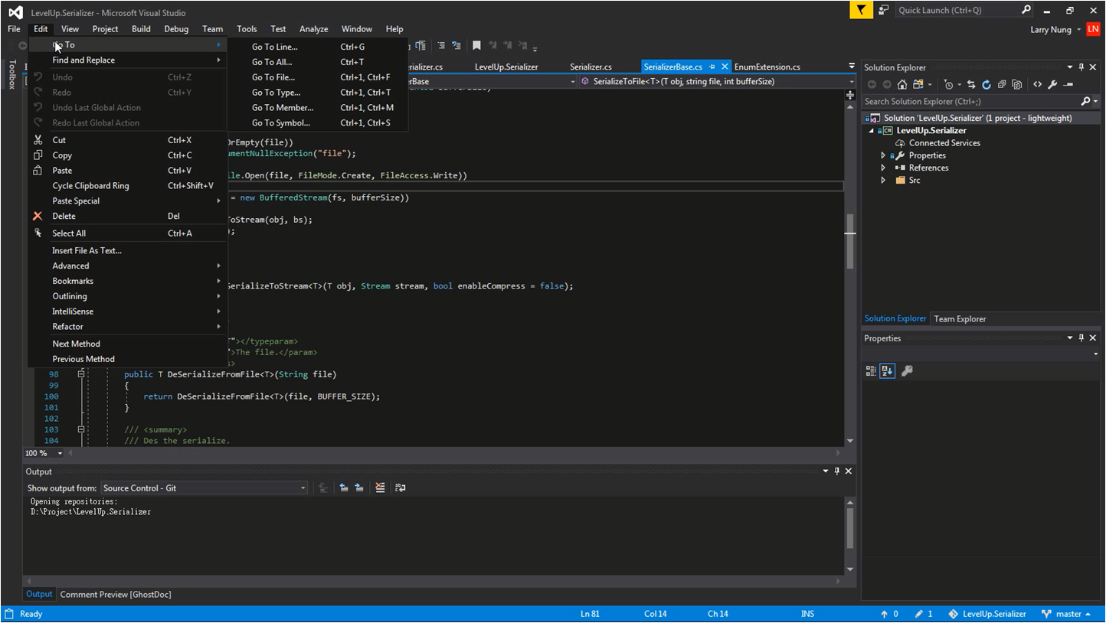The image size is (1106, 623).
Task: Click Go to Previous Message in Output toolbar
Action: [x=344, y=488]
